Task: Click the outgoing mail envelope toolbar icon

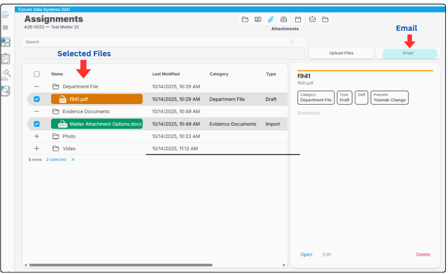Action: [x=312, y=19]
